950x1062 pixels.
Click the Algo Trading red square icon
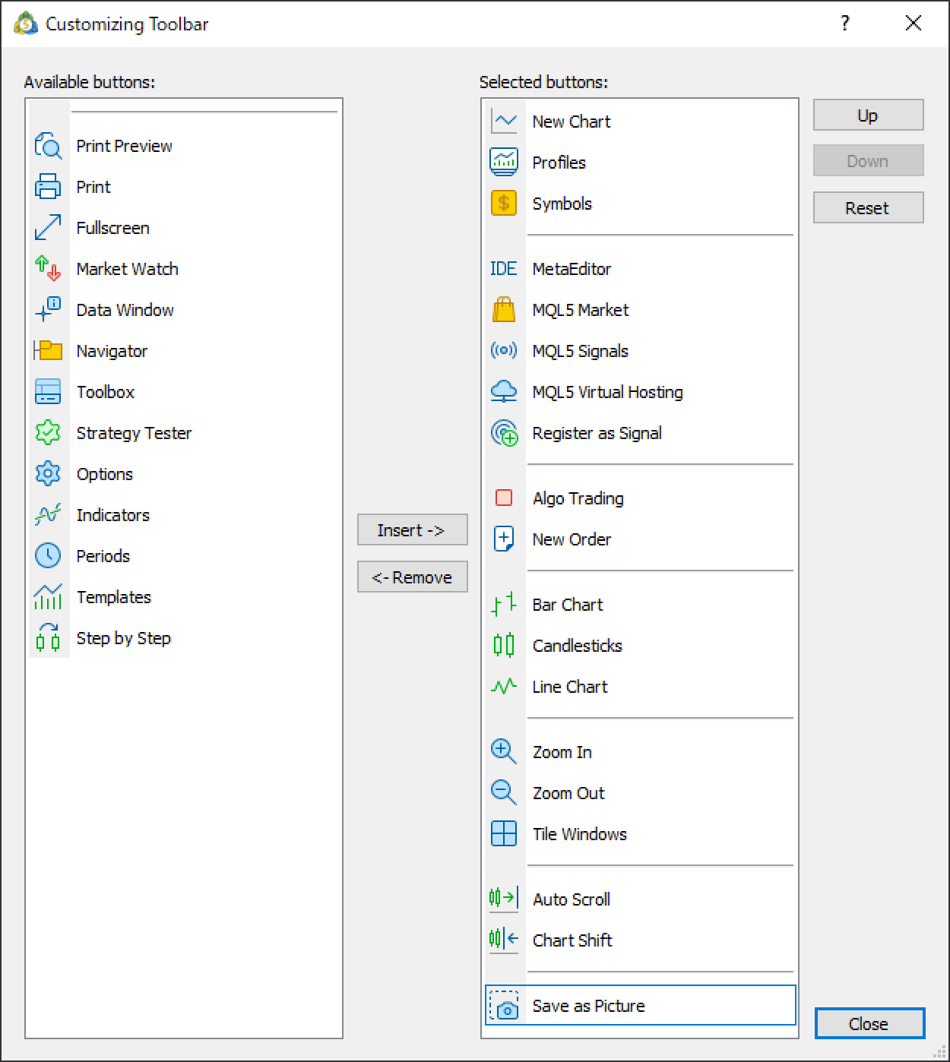click(x=504, y=498)
